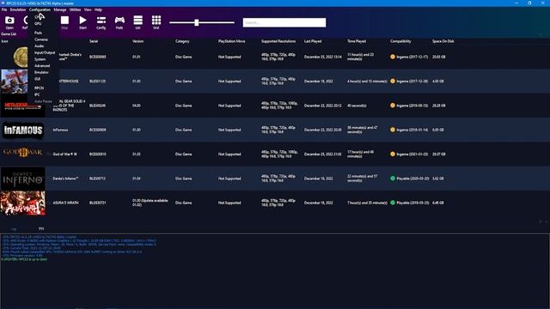Image resolution: width=550 pixels, height=309 pixels.
Task: Click the inFamous game icon
Action: [23, 130]
